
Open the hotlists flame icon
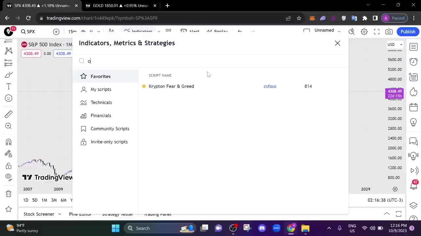click(x=413, y=92)
